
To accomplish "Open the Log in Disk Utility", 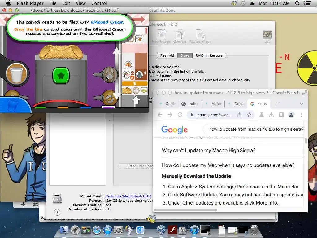I will 267,37.
